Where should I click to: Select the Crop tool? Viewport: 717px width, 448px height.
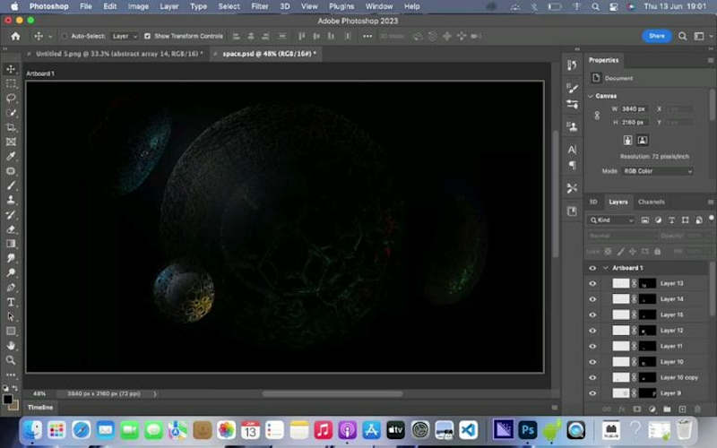click(11, 127)
